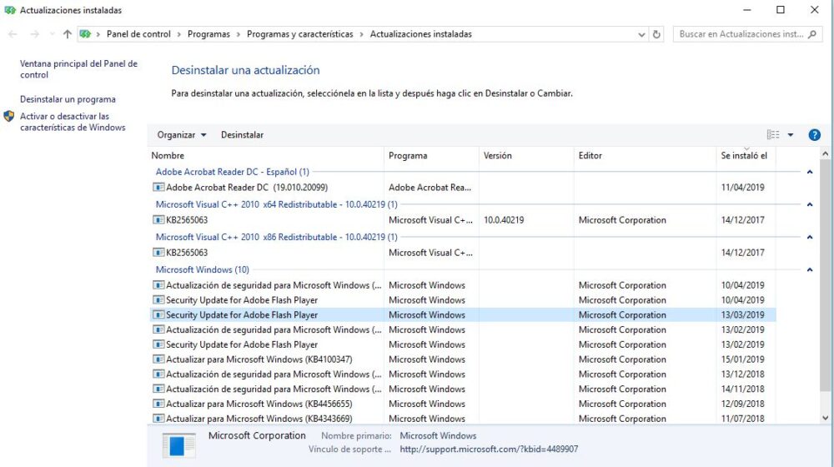Select Actualizar para Microsoft Windows (KB4456655)
The image size is (834, 467).
[x=463, y=404]
